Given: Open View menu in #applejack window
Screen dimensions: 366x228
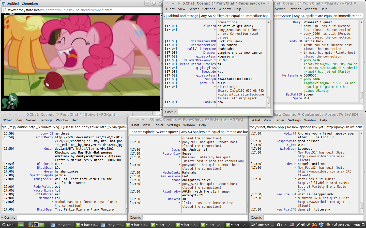Looking at the screenshot, I should point(182,9).
